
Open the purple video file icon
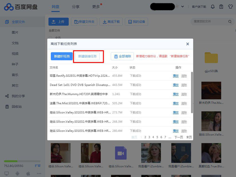click(121, 153)
